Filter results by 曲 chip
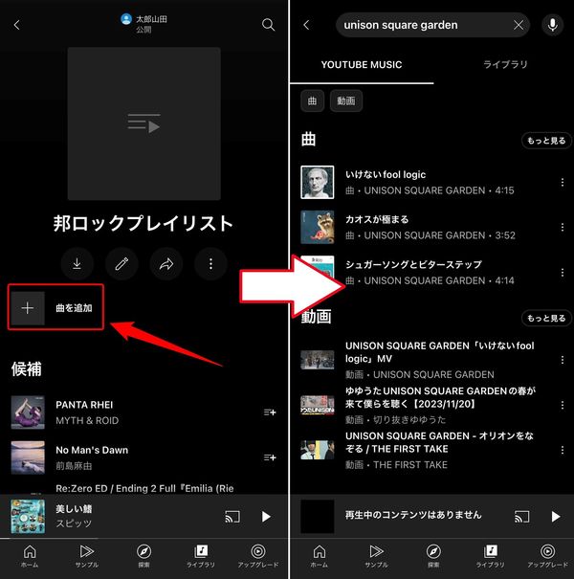The height and width of the screenshot is (579, 574). pyautogui.click(x=312, y=100)
